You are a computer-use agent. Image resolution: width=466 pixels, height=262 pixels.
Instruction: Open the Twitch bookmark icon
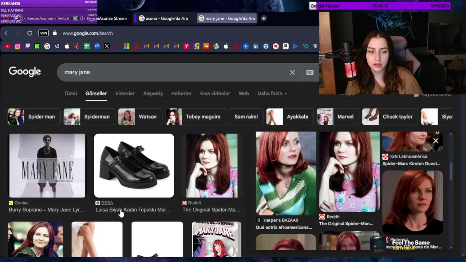click(27, 46)
